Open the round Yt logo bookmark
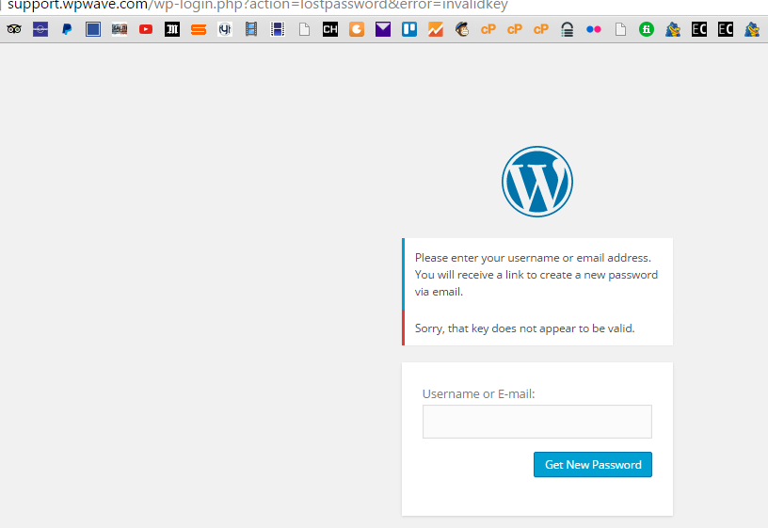Viewport: 768px width, 528px height. (225, 29)
